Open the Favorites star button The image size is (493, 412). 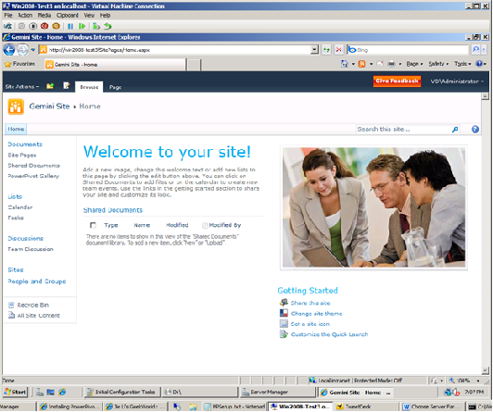click(x=19, y=64)
